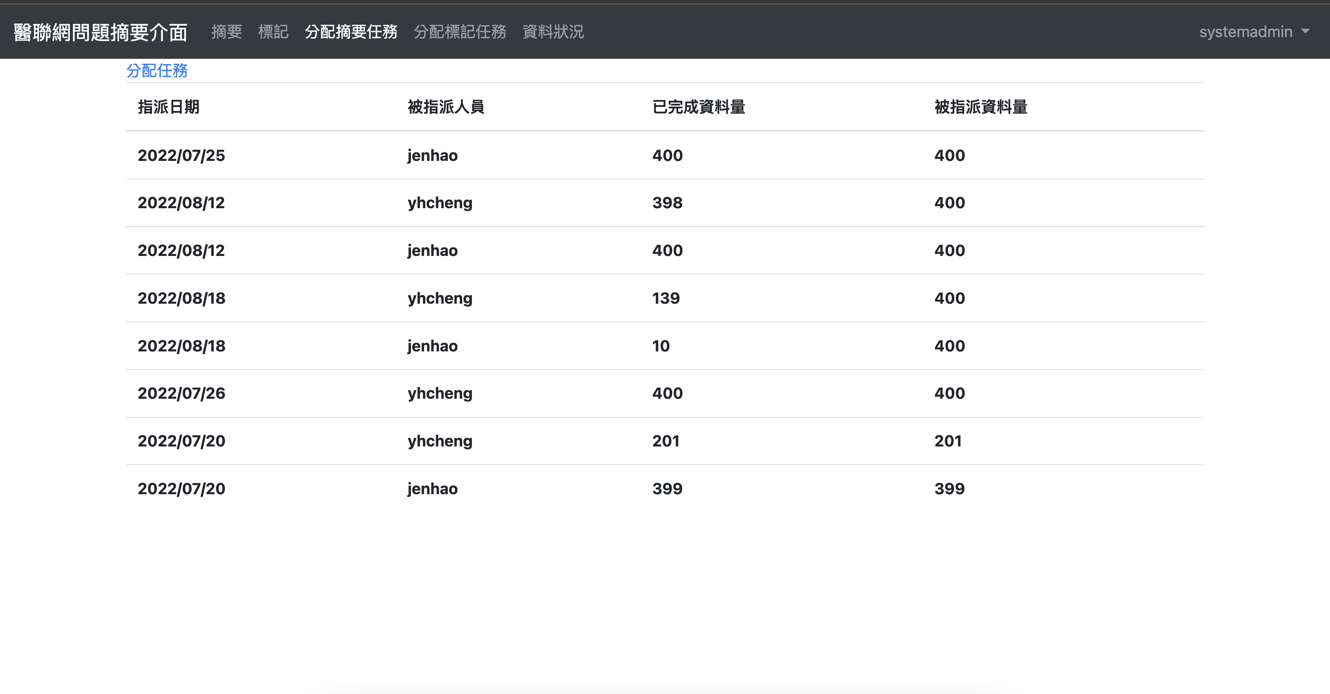
Task: Click the completed count 10
Action: pyautogui.click(x=661, y=346)
